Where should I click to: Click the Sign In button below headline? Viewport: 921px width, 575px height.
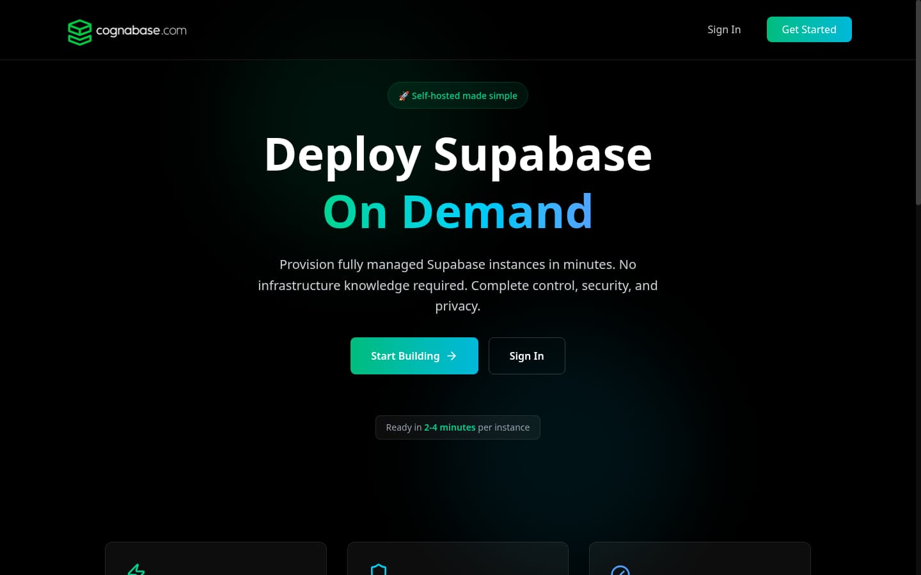(x=527, y=356)
